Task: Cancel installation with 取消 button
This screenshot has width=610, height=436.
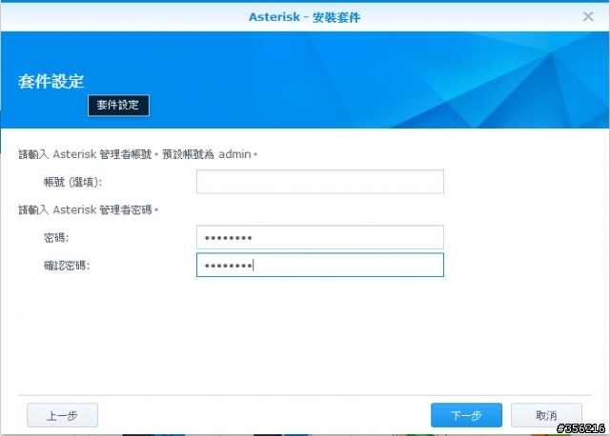Action: [546, 415]
